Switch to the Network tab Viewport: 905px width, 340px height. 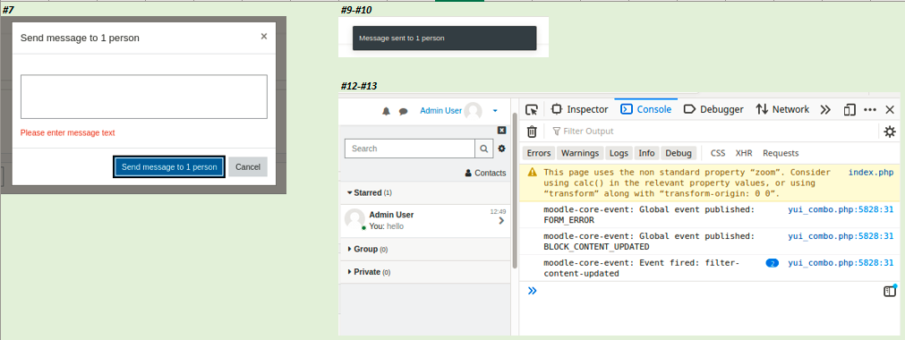pyautogui.click(x=782, y=110)
